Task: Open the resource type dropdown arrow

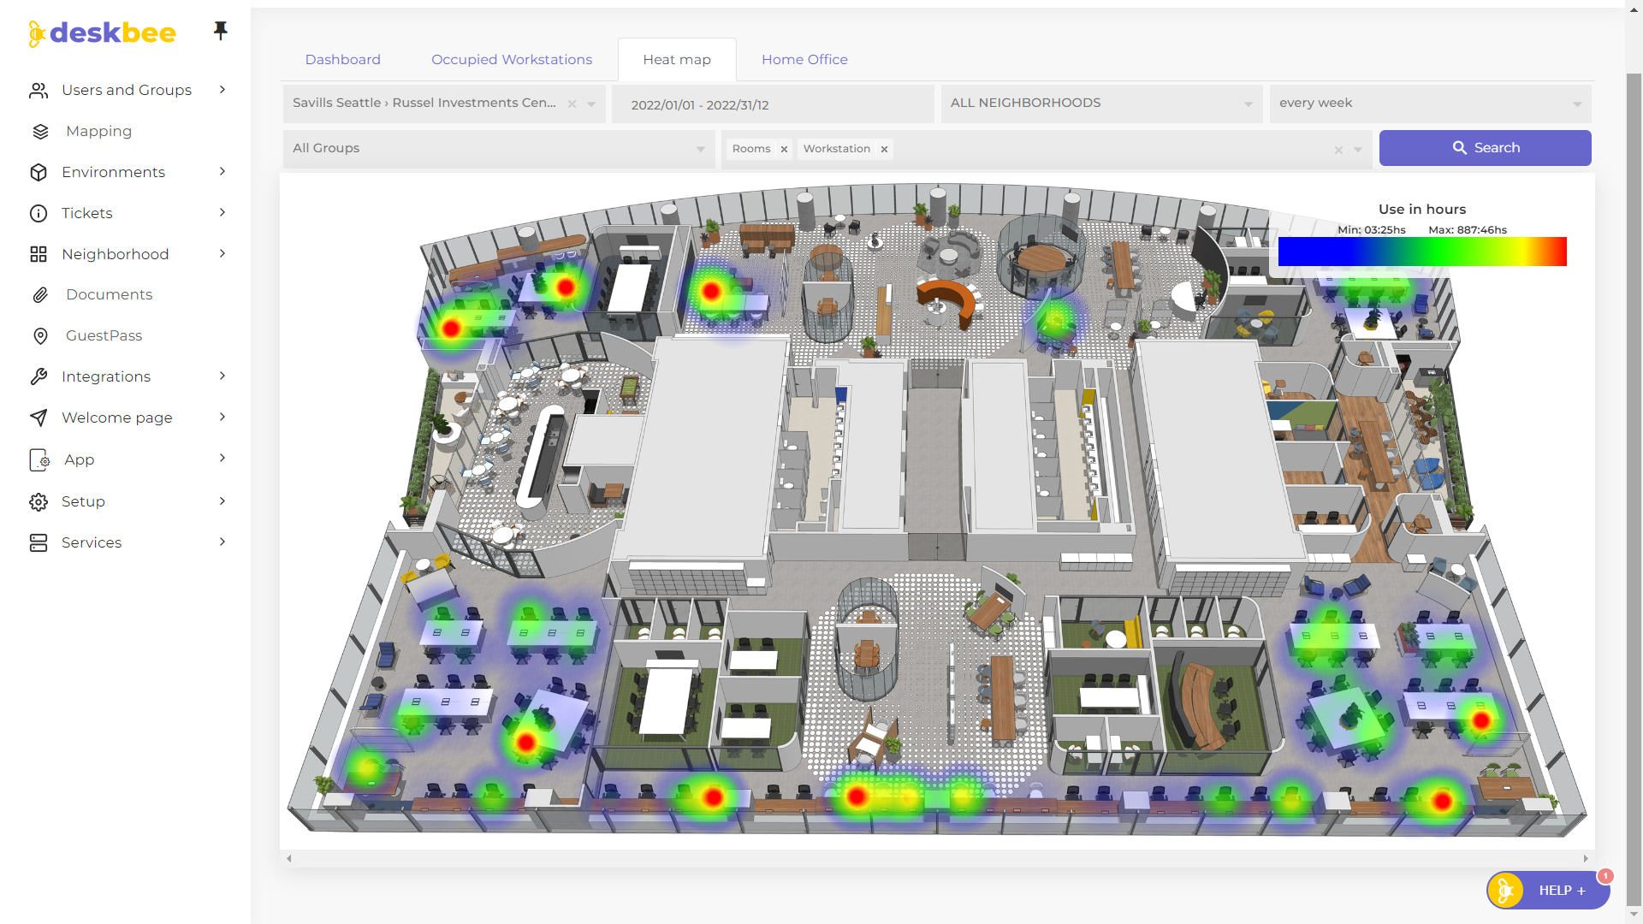Action: pyautogui.click(x=1358, y=150)
